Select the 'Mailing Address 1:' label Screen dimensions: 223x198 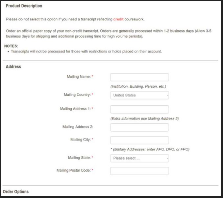[x=75, y=109]
